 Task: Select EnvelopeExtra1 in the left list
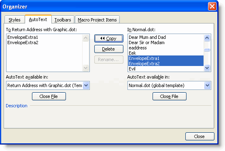[23, 37]
